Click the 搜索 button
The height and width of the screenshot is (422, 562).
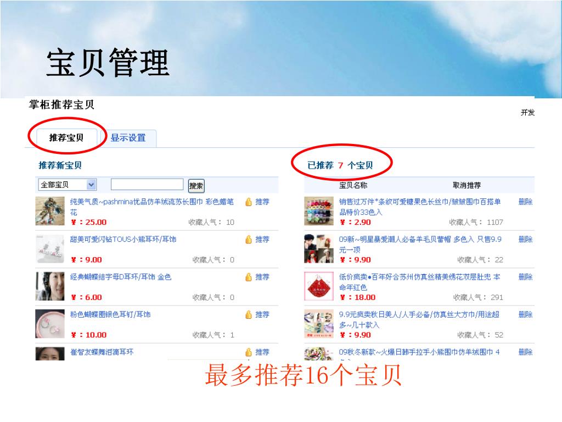[196, 186]
